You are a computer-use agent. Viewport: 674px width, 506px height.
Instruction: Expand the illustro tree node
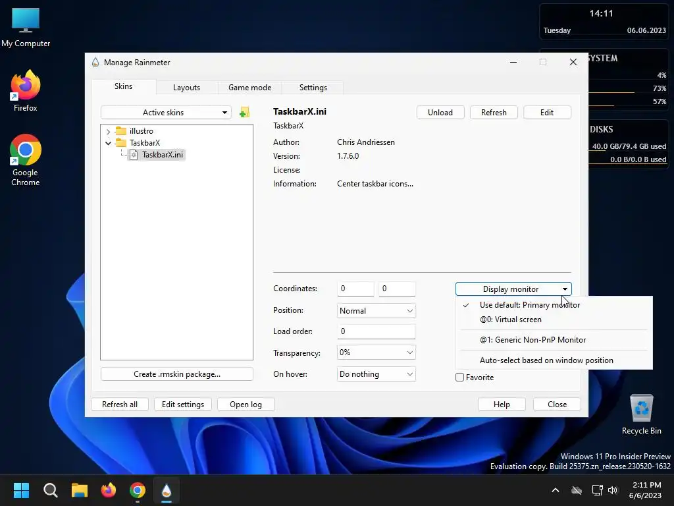pyautogui.click(x=109, y=131)
